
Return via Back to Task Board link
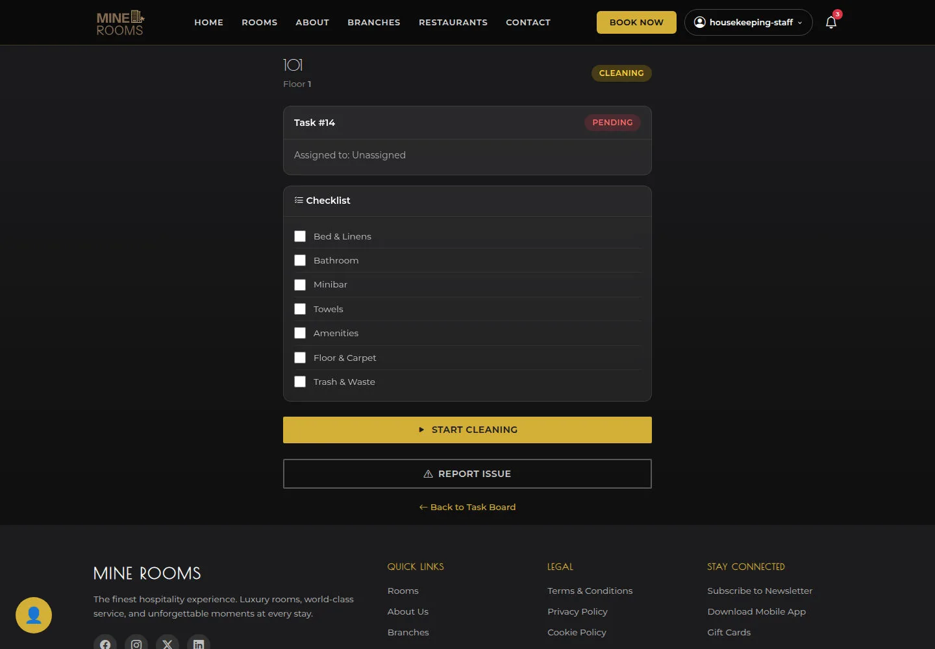coord(467,508)
